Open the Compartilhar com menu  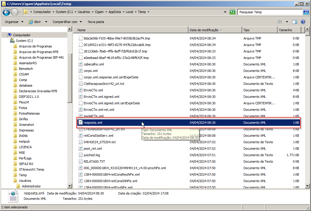[67, 22]
